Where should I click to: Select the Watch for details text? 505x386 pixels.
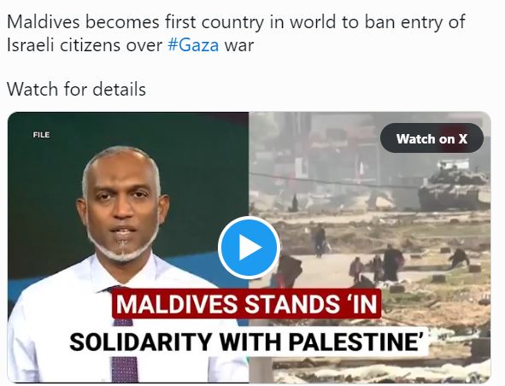click(x=76, y=89)
